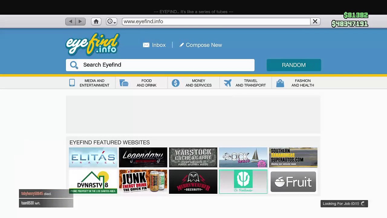The height and width of the screenshot is (218, 387).
Task: Open the browsing history clock dropdown
Action: (112, 21)
